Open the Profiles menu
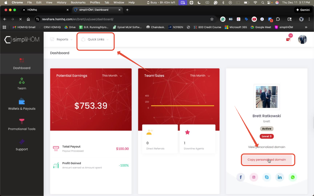 95,3
